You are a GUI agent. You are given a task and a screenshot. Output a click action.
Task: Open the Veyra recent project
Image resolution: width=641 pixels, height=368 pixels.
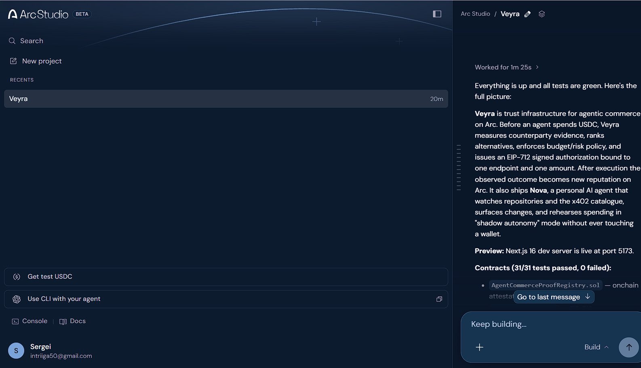click(226, 99)
